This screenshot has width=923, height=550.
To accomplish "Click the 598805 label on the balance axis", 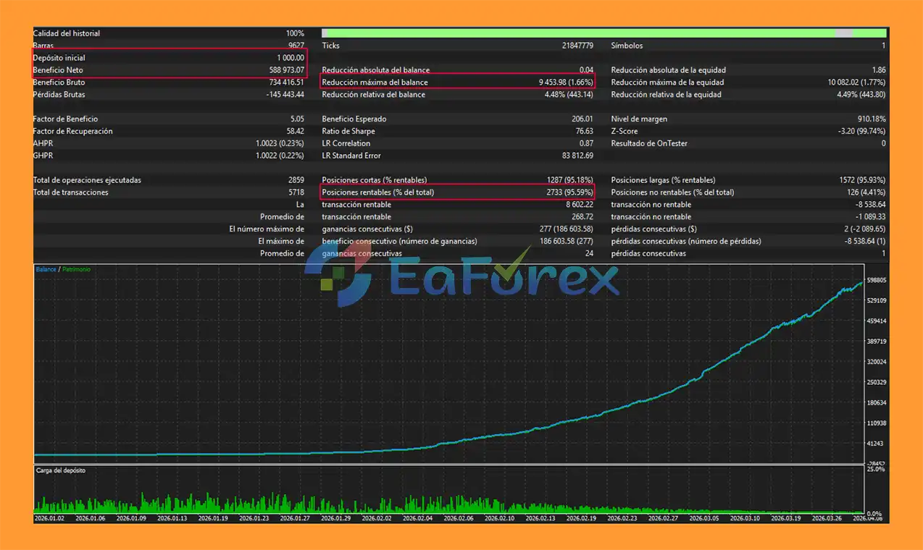I will 877,280.
